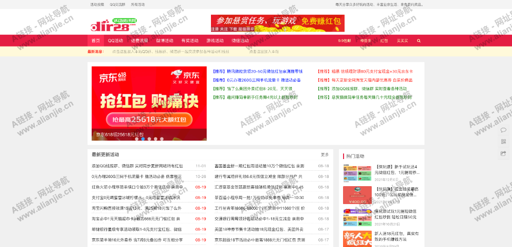Viewport: 512px width, 247px height.
Task: Open the 首页 navigation tab
Action: pos(96,40)
